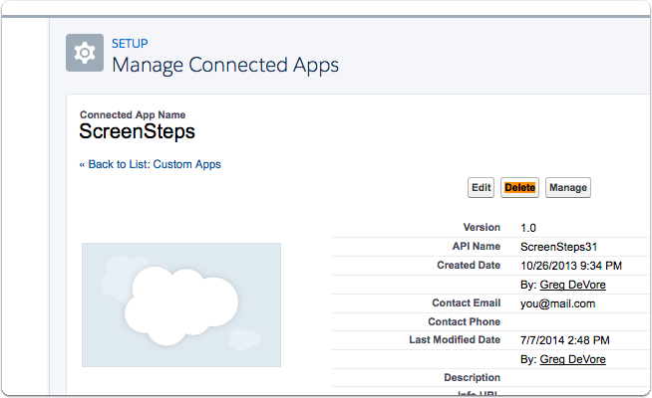Click the created date 10/26/2013 9:34 PM

571,266
